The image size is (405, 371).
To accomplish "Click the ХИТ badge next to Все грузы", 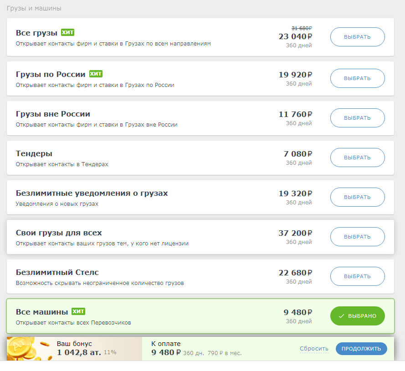I will 67,32.
